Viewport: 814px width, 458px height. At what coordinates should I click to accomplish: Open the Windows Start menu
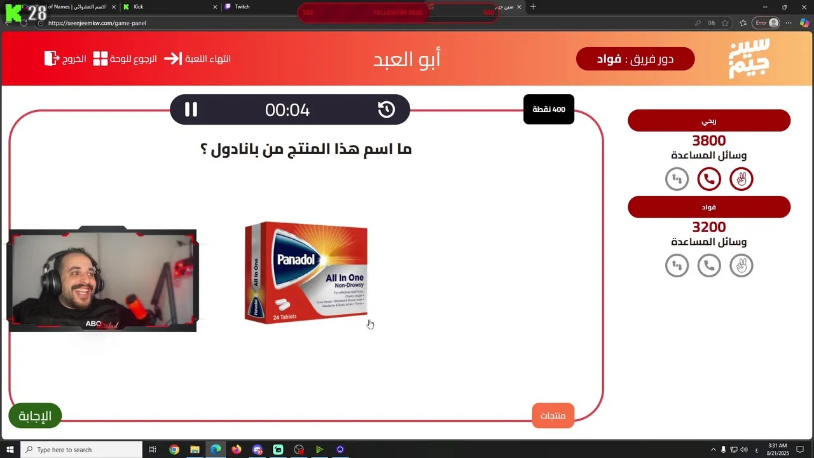(x=10, y=450)
